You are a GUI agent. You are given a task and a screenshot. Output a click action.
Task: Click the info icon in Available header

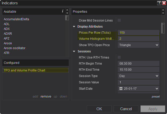(x=63, y=11)
